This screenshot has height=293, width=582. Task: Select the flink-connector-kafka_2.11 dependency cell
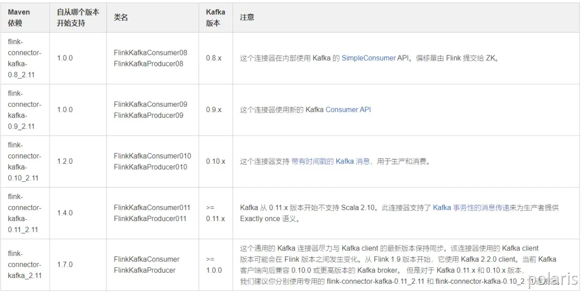click(25, 264)
